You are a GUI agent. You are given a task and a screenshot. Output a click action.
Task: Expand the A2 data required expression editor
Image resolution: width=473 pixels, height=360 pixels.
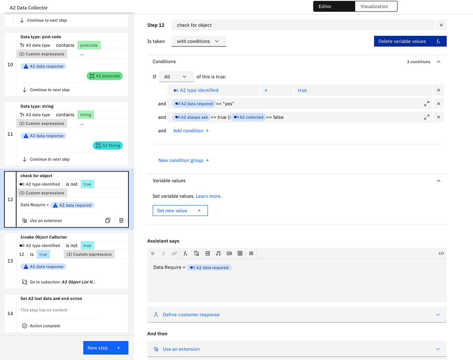coord(427,104)
